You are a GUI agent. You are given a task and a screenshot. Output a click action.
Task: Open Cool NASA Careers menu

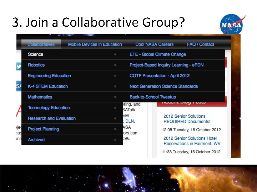pyautogui.click(x=155, y=44)
